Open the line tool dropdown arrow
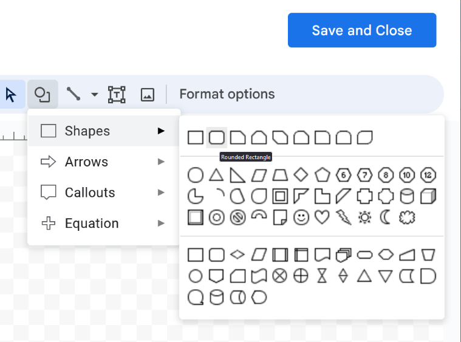461x342 pixels. click(94, 94)
